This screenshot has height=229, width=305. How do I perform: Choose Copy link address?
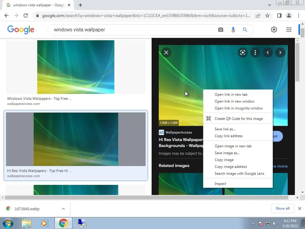(238, 136)
